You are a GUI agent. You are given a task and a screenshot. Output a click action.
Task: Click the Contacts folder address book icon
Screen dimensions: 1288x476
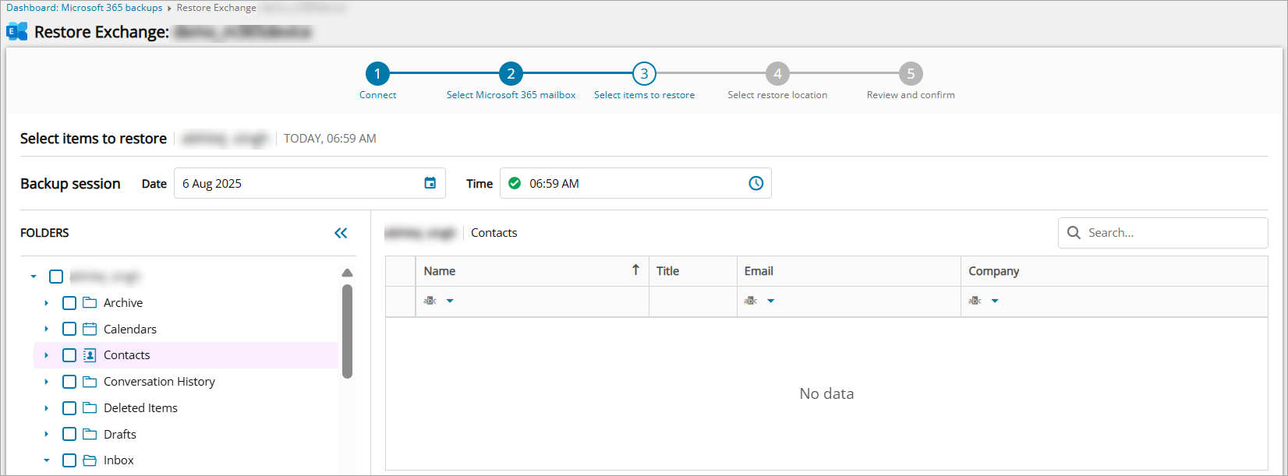pos(90,355)
